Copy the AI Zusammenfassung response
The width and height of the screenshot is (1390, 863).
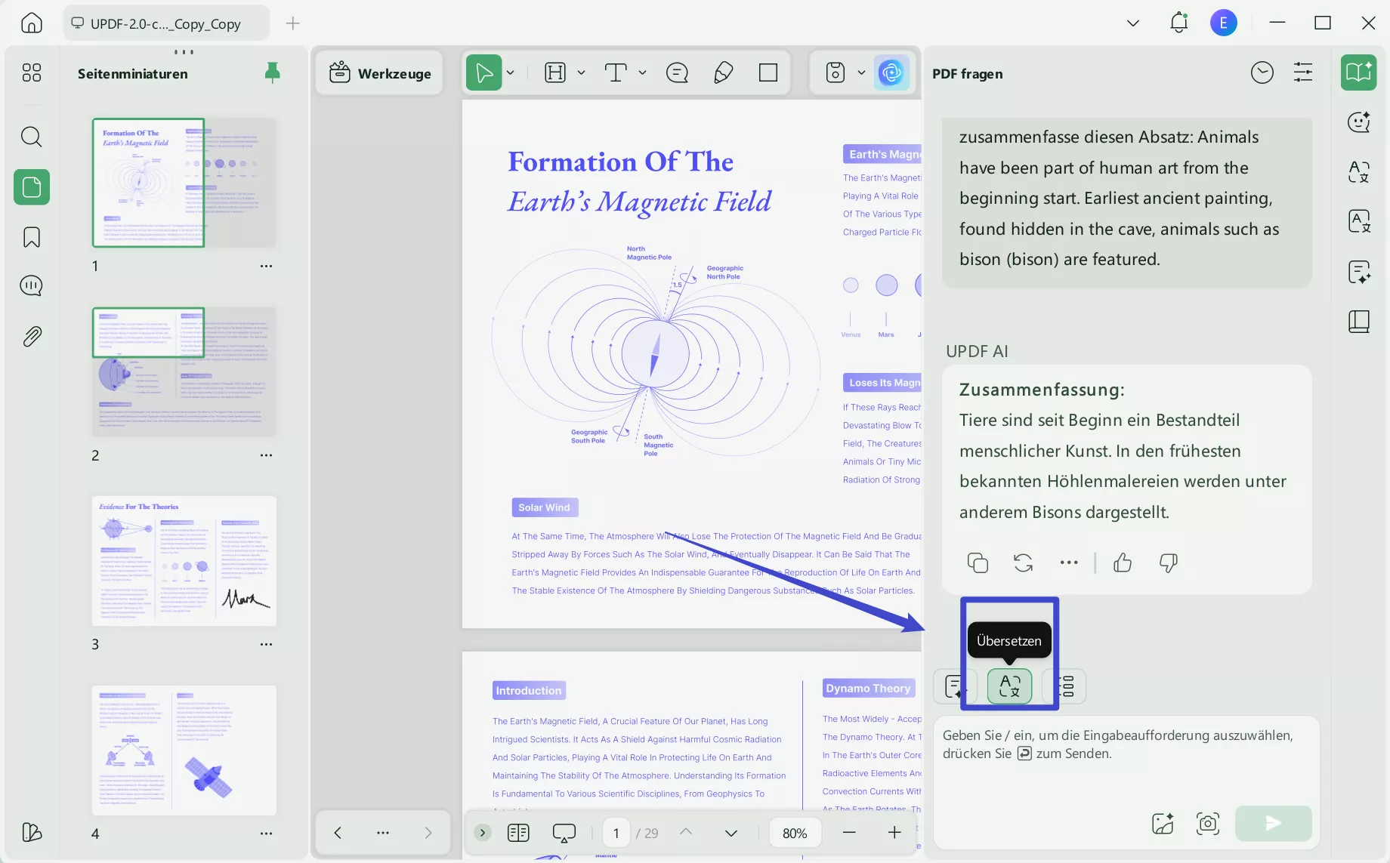coord(978,562)
